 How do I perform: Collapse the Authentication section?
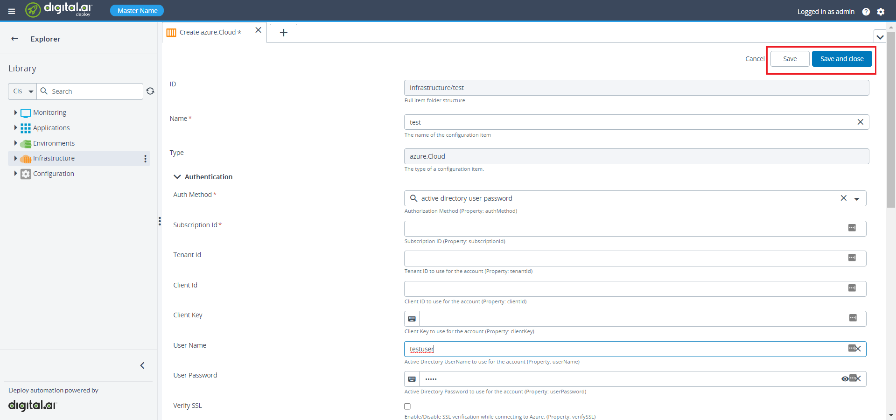pyautogui.click(x=177, y=177)
